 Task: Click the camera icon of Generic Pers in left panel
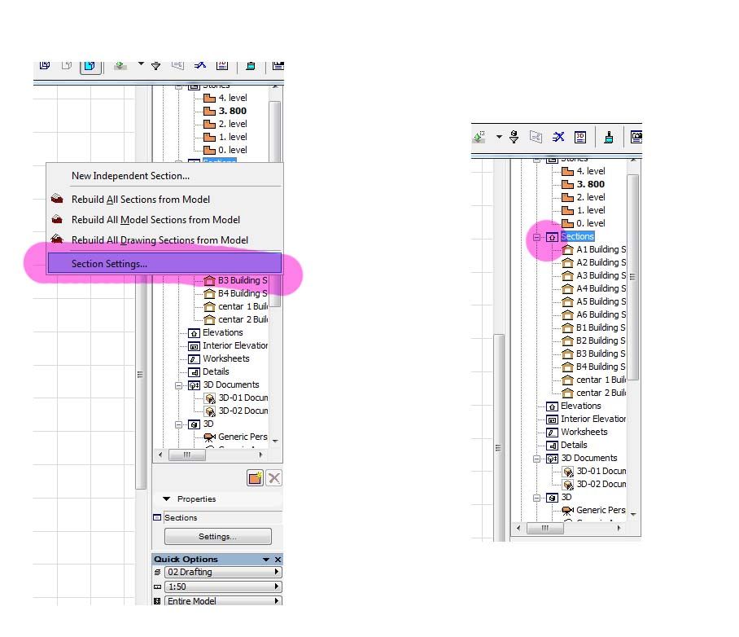pos(210,437)
